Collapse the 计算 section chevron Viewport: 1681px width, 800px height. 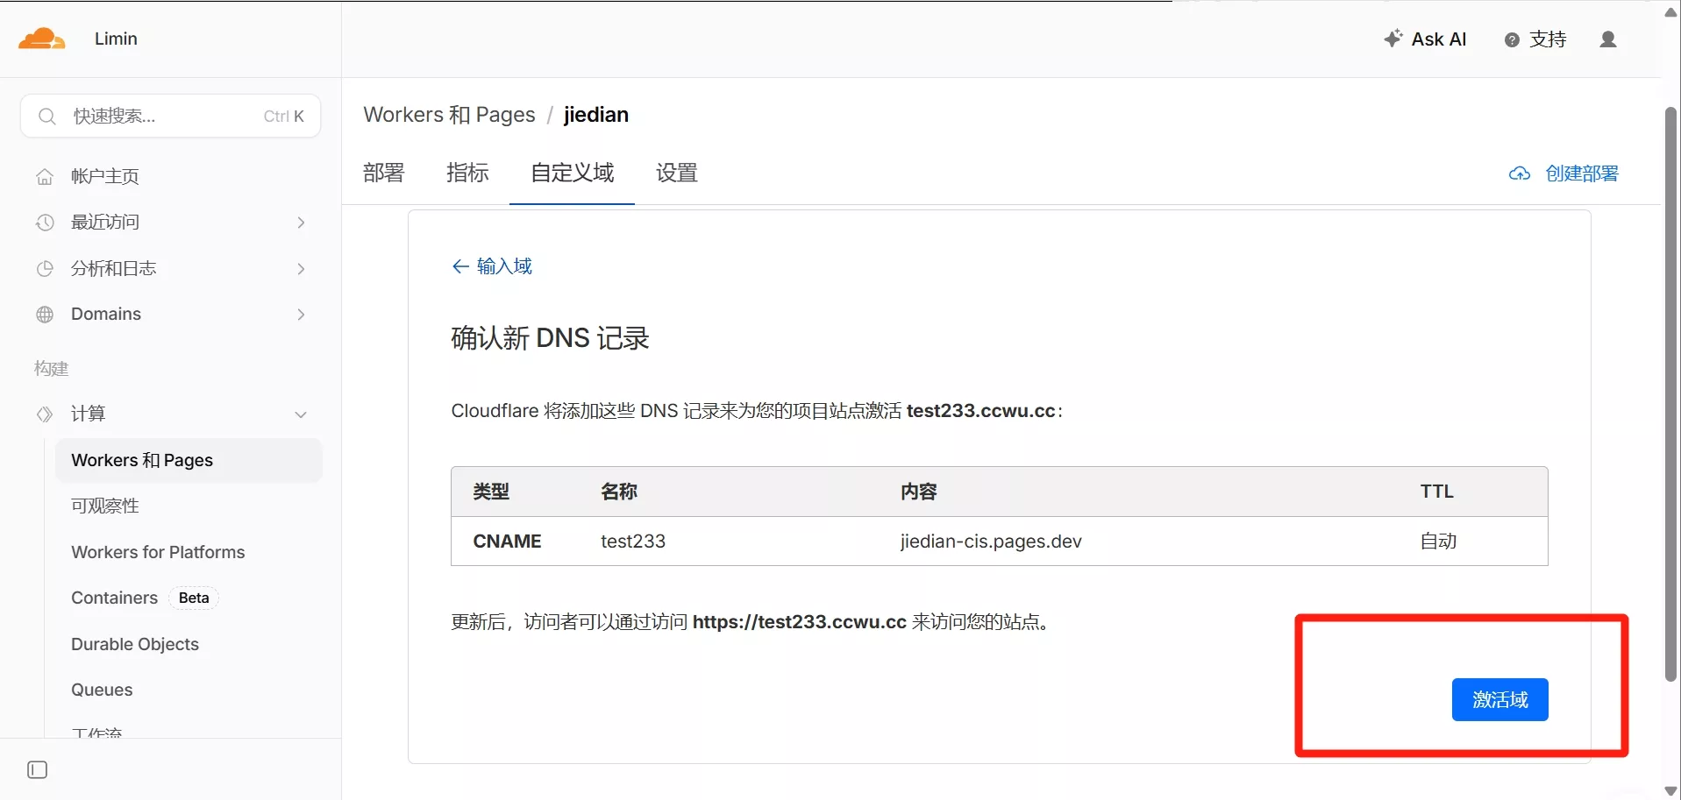coord(301,414)
